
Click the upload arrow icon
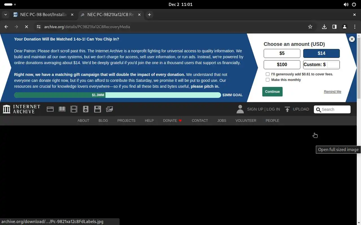[x=287, y=109]
